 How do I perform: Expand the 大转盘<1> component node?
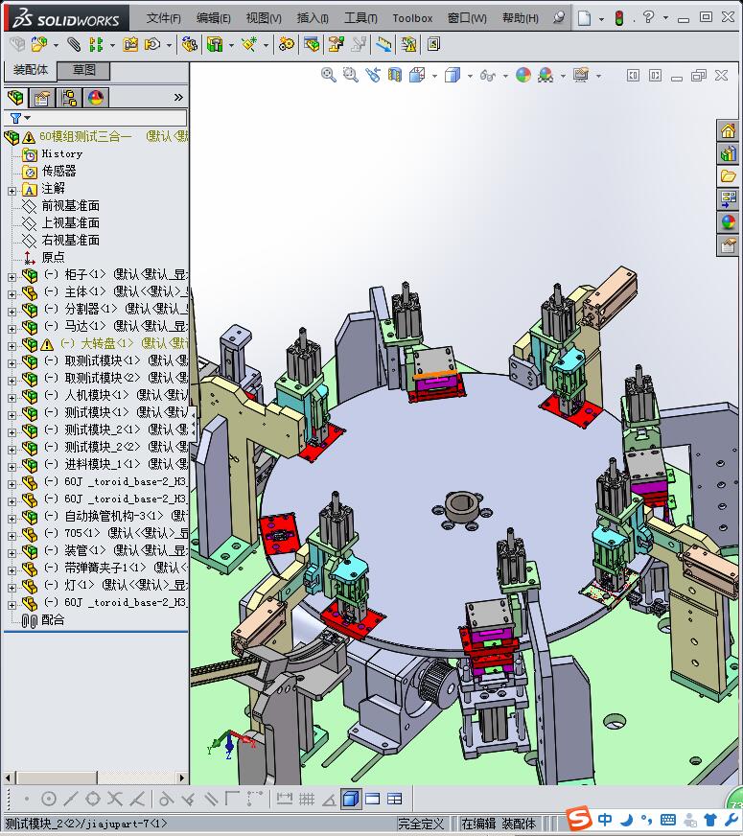tap(12, 345)
